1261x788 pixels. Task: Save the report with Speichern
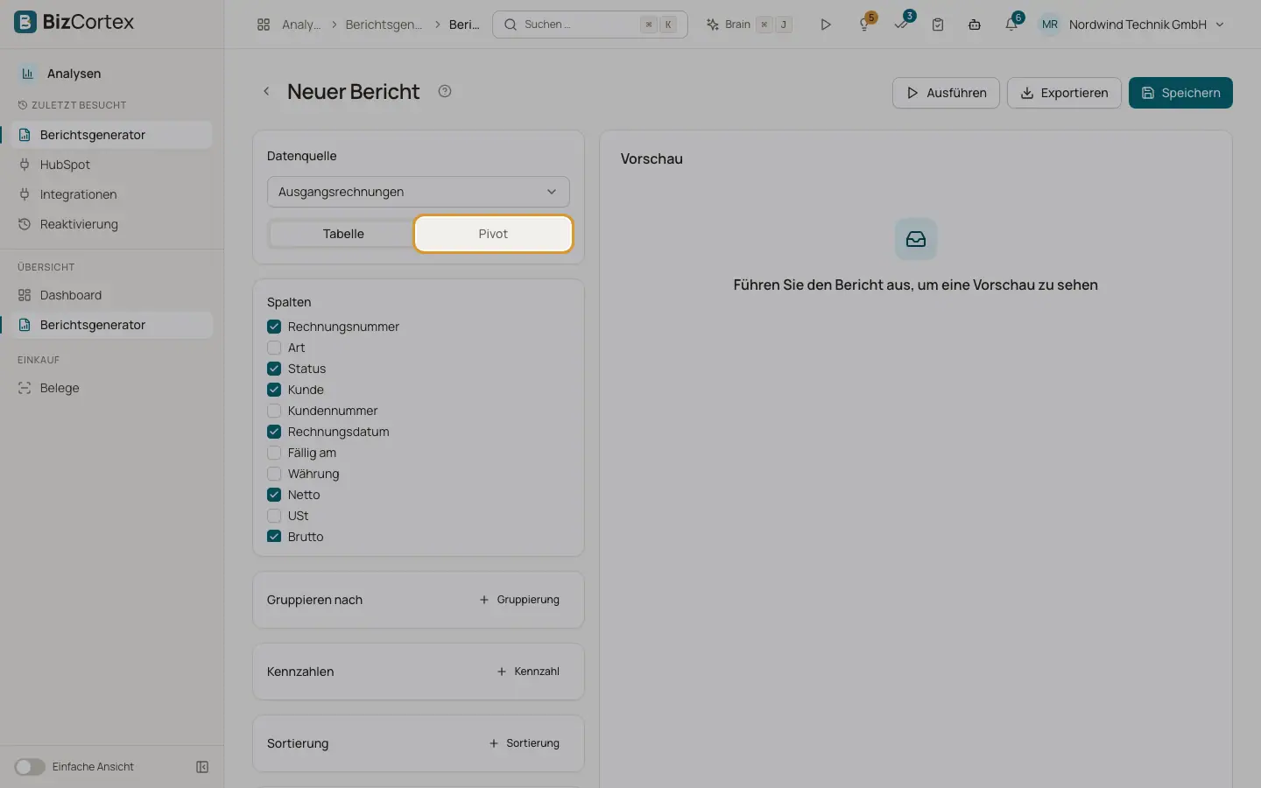(1180, 93)
